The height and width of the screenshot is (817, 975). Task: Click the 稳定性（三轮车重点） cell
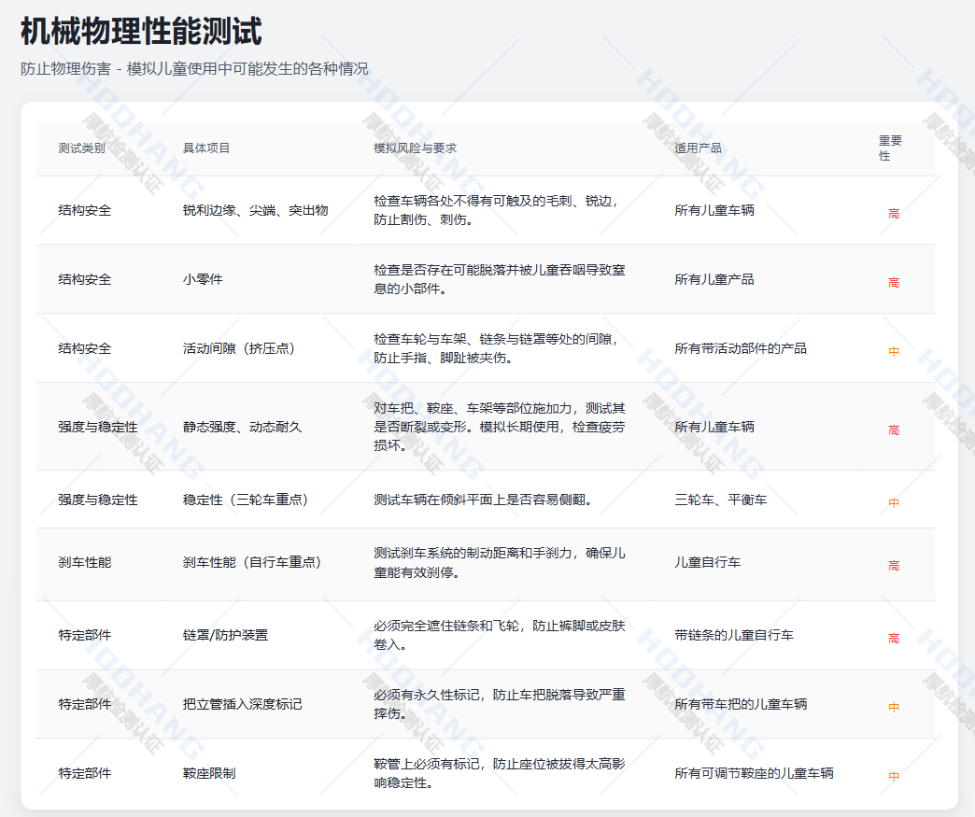tap(246, 500)
